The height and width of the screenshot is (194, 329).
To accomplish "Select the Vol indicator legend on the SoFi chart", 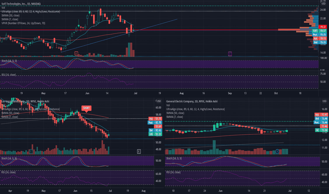I will pyautogui.click(x=3, y=8).
